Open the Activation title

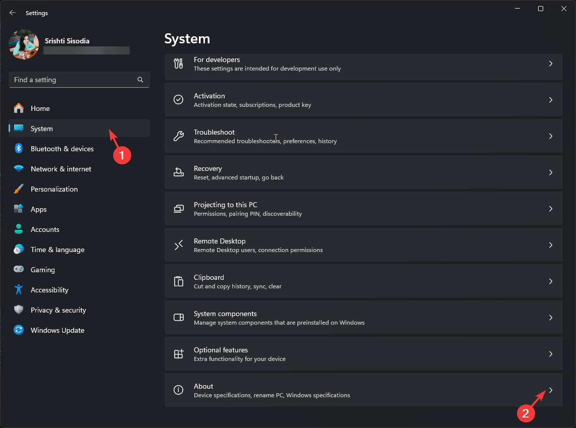pyautogui.click(x=210, y=96)
